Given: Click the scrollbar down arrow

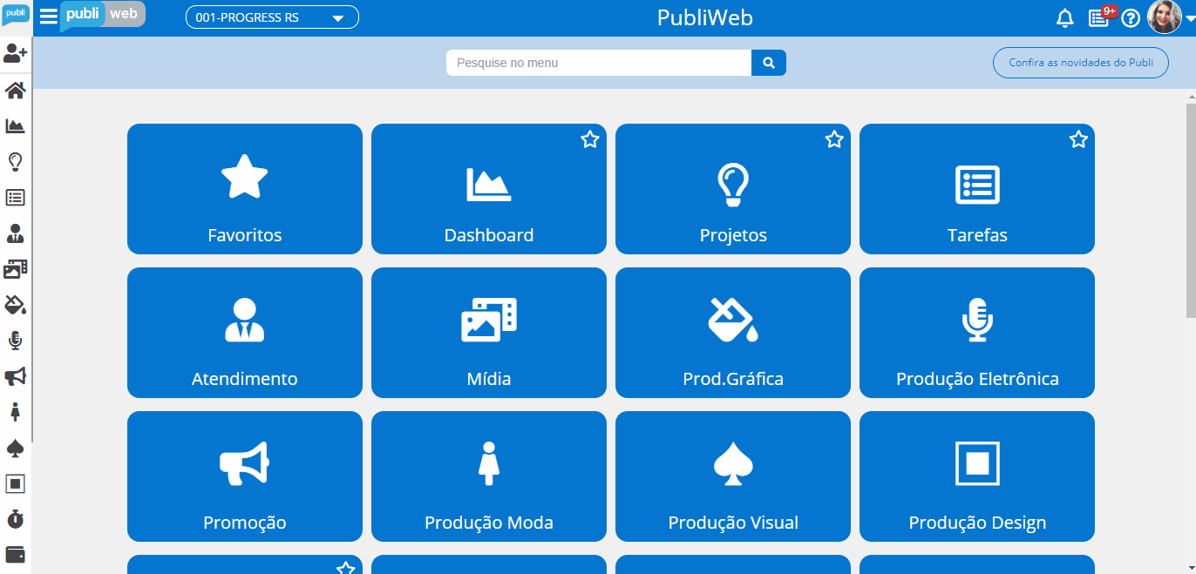Looking at the screenshot, I should pyautogui.click(x=1191, y=568).
